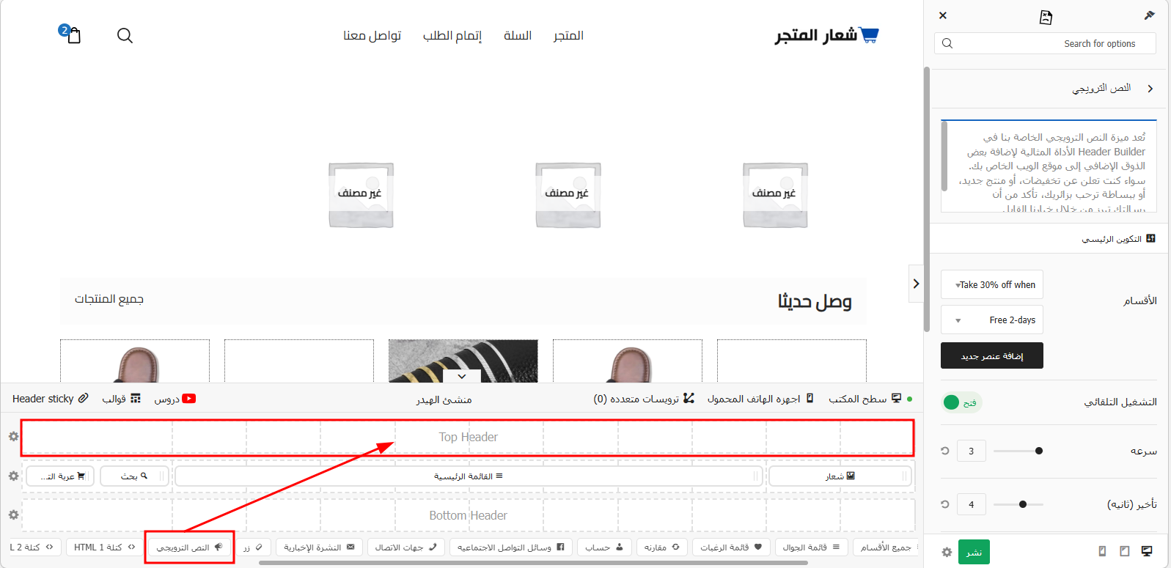Screen dimensions: 1171x568
Task: Reset the speed value with its undo icon
Action: 945,451
